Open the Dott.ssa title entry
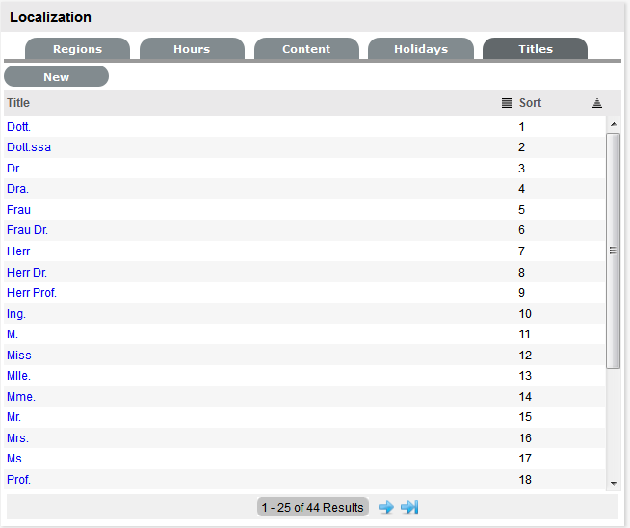Image resolution: width=630 pixels, height=528 pixels. (x=29, y=147)
